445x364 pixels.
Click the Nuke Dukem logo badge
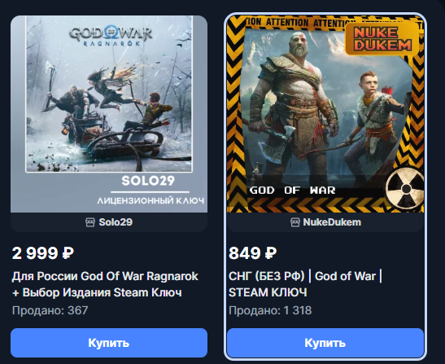pyautogui.click(x=382, y=38)
